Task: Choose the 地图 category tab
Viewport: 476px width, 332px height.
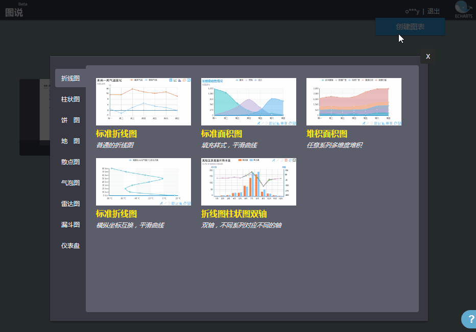Action: point(70,141)
